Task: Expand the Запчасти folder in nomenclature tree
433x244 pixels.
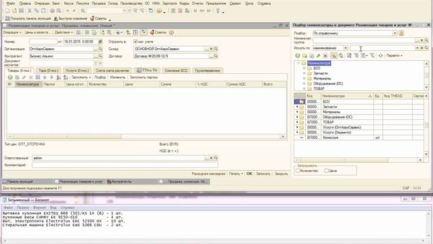Action: 304,73
